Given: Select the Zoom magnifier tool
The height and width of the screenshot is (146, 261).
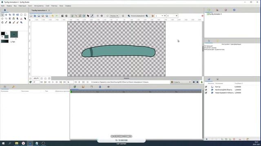Looking at the screenshot, I should tap(21, 22).
